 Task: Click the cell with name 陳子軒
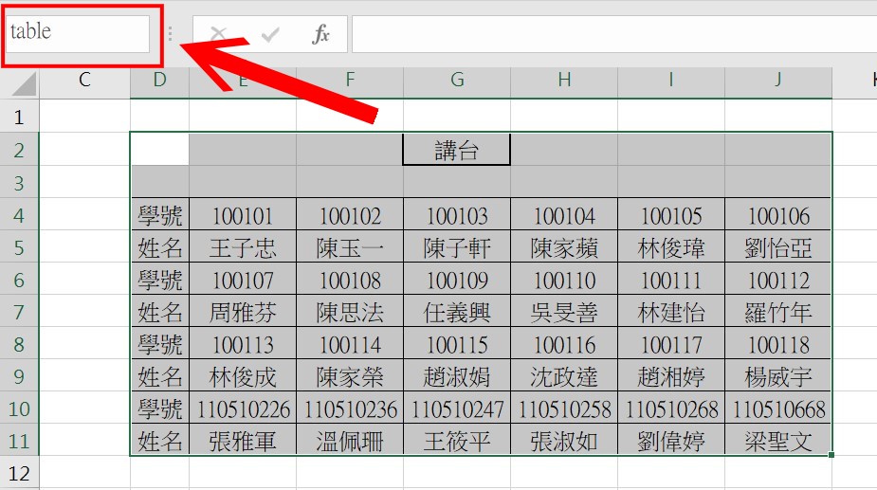(457, 247)
